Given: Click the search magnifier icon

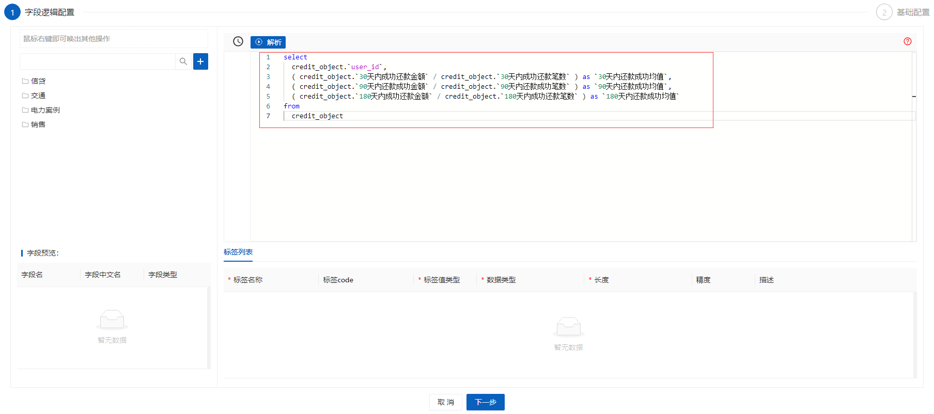Looking at the screenshot, I should click(x=183, y=61).
